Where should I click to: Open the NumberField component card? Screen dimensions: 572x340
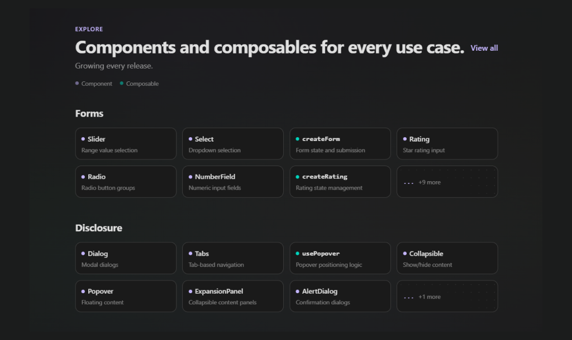point(233,182)
